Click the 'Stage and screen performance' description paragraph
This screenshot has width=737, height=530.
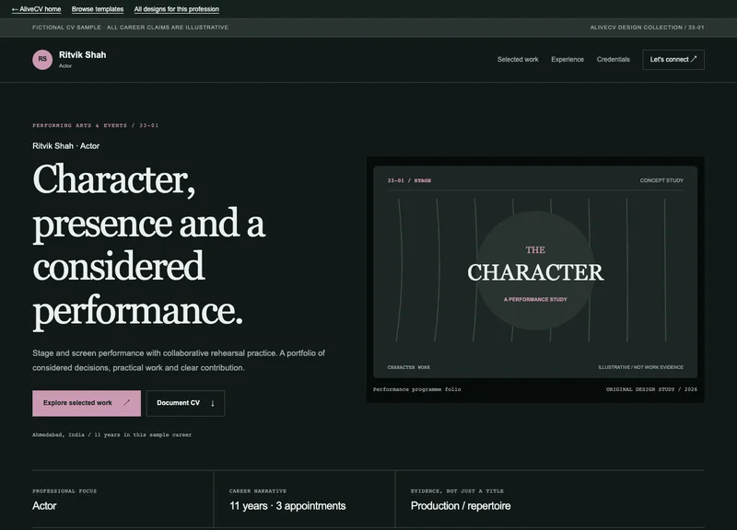pyautogui.click(x=179, y=360)
